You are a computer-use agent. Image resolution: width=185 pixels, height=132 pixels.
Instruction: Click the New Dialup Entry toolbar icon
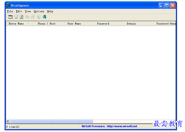point(10,17)
